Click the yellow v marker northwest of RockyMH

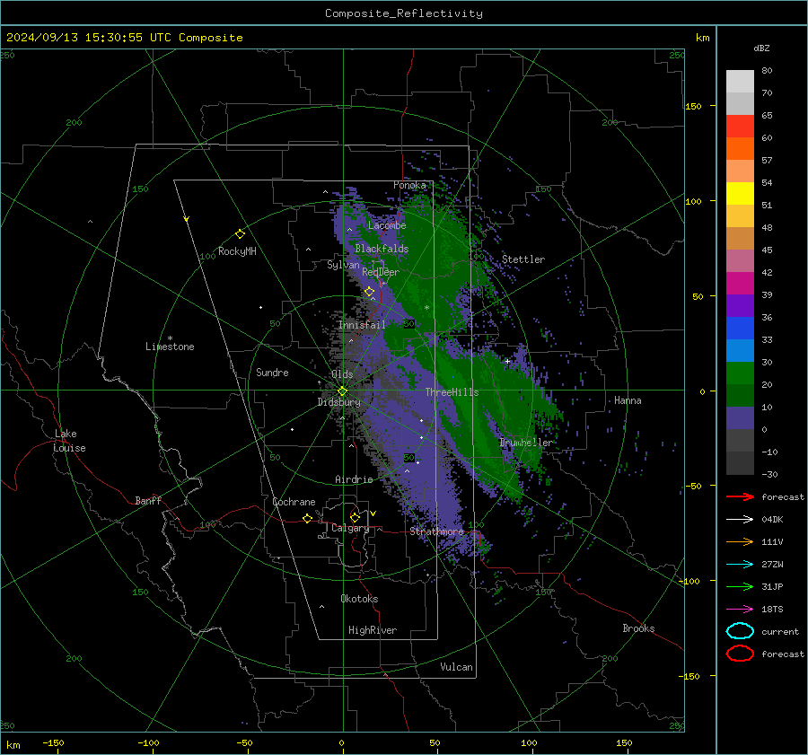(x=187, y=219)
